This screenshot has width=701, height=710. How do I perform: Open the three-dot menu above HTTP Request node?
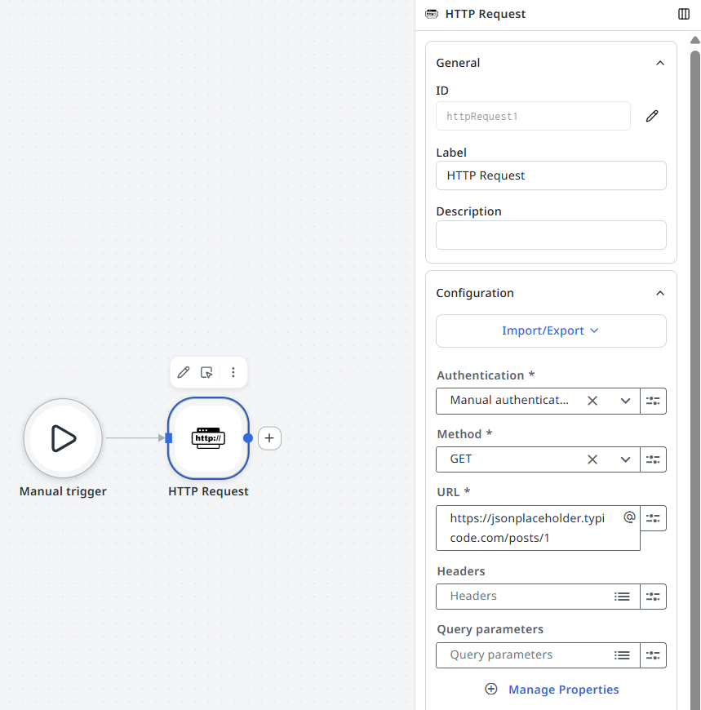233,373
